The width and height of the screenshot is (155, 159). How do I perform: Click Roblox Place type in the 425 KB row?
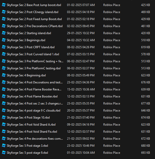[x=112, y=5]
